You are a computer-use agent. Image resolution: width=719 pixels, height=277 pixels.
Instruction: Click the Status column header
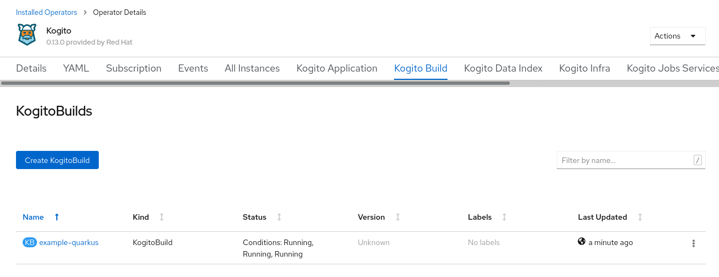[x=254, y=217]
